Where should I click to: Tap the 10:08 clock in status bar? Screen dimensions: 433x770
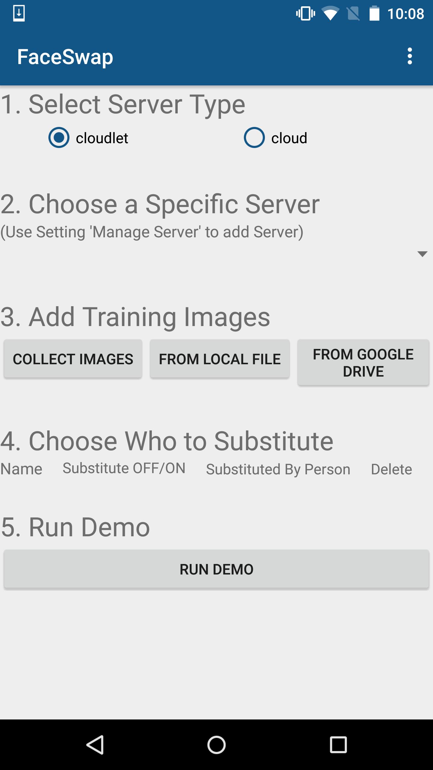pos(406,14)
